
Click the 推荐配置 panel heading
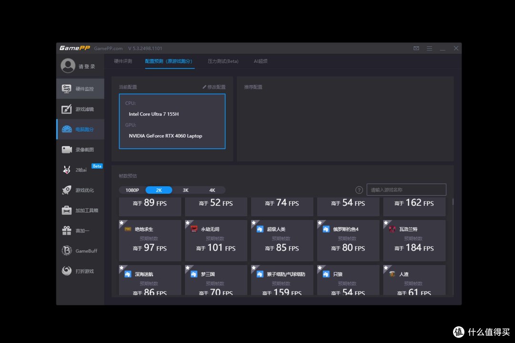pos(253,87)
